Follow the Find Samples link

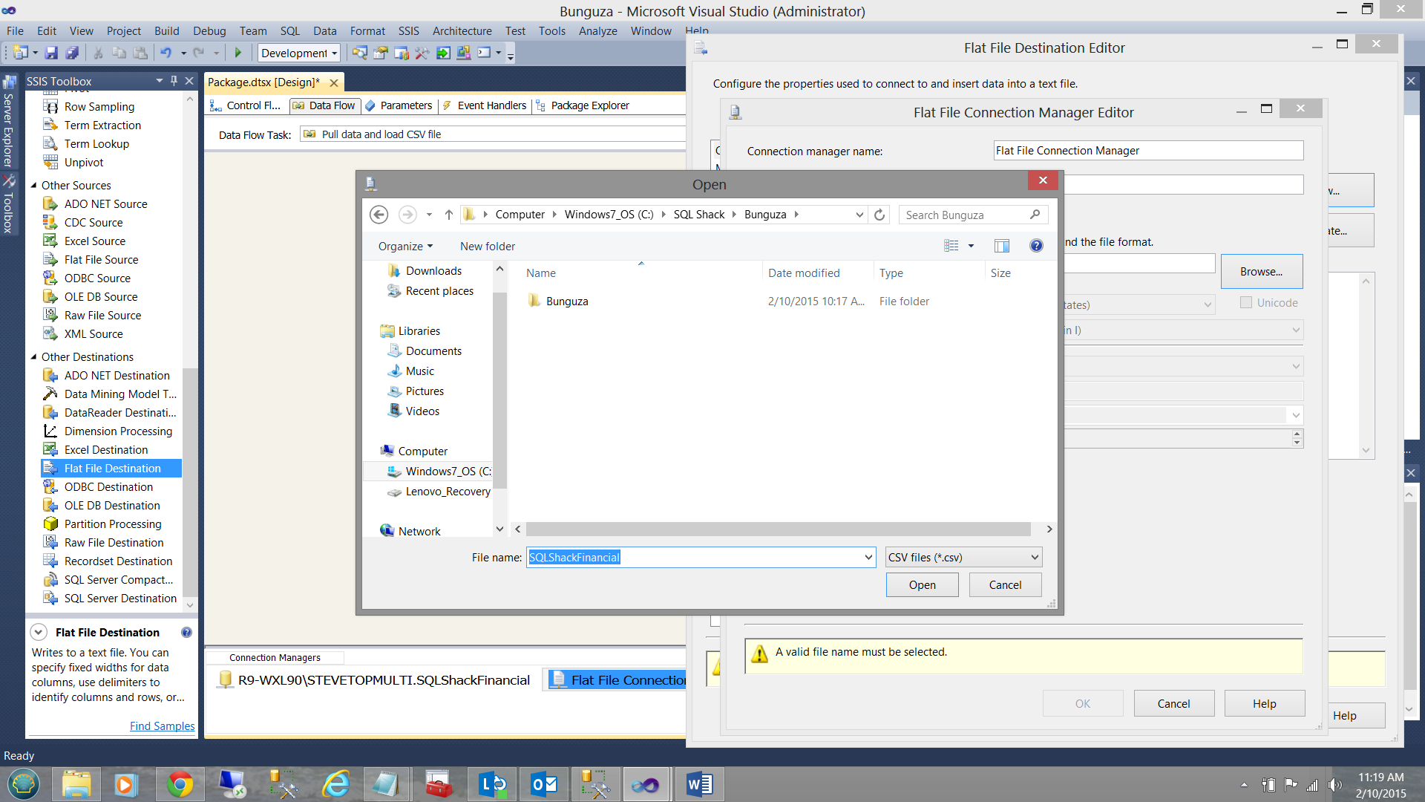pyautogui.click(x=162, y=726)
